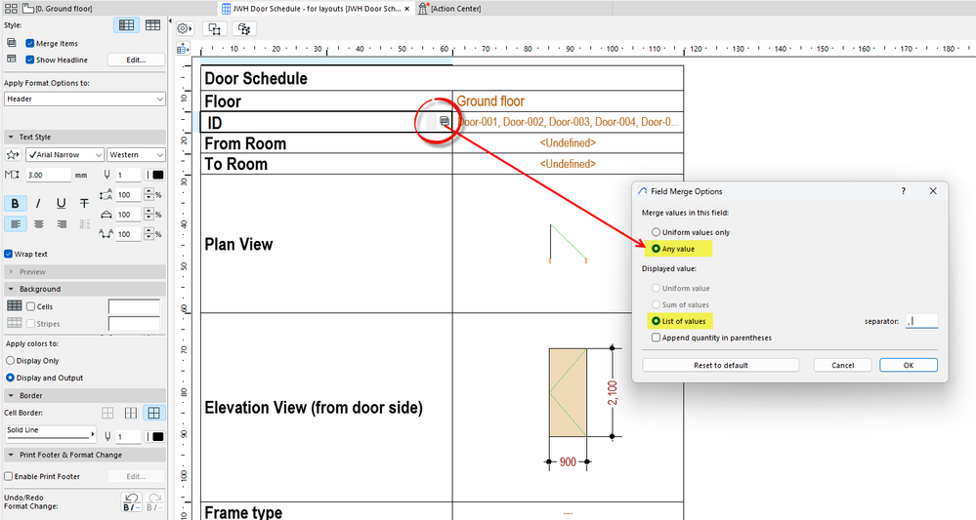Check Enable Print Footer
Viewport: 976px width, 520px height.
9,476
